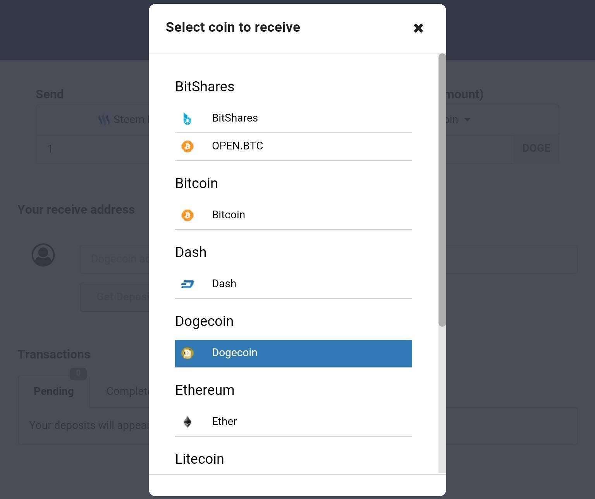Click the orange OPEN.BTC coin icon
Viewport: 595px width, 499px height.
tap(187, 146)
